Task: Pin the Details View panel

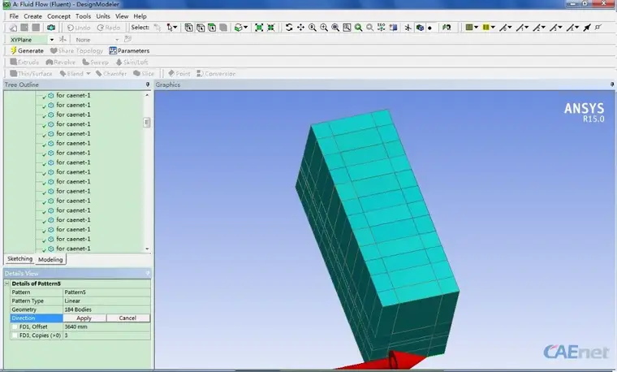Action: [148, 273]
